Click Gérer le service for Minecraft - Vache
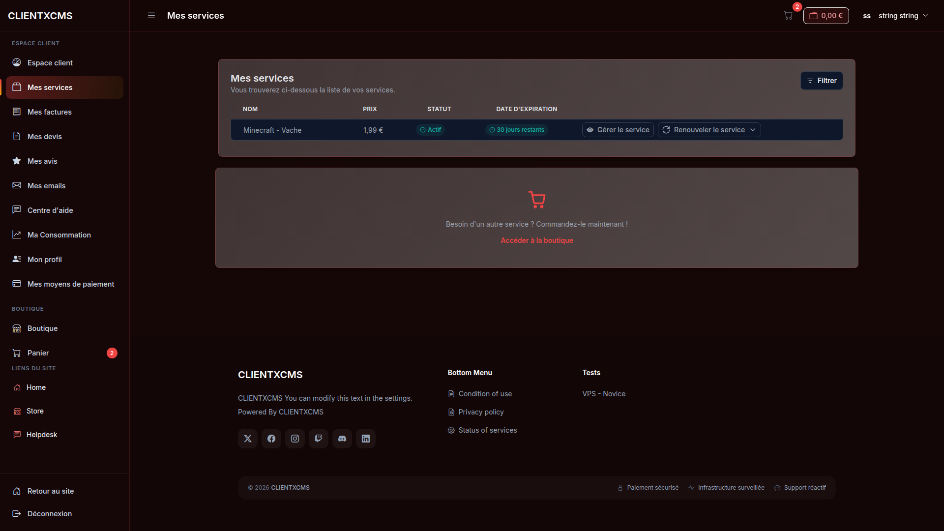944x531 pixels. click(x=618, y=130)
